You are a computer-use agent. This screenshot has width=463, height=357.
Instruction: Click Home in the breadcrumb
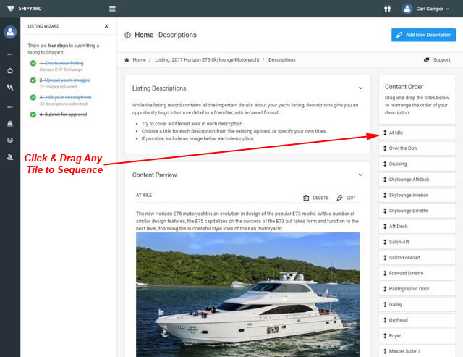point(138,59)
